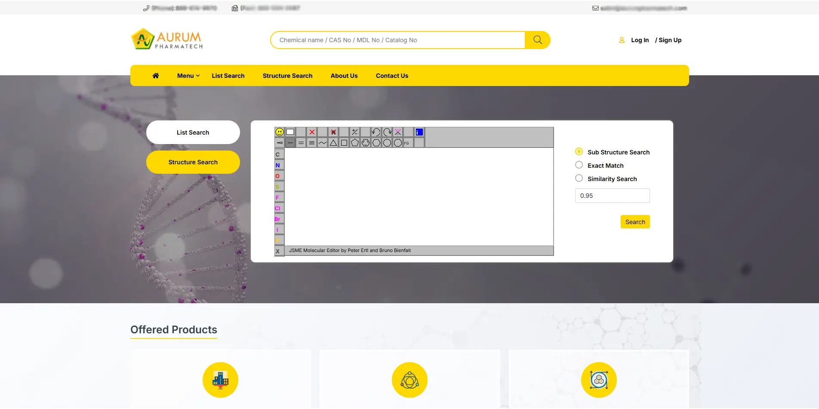Click the red X delete tool
This screenshot has height=409, width=819.
point(312,132)
